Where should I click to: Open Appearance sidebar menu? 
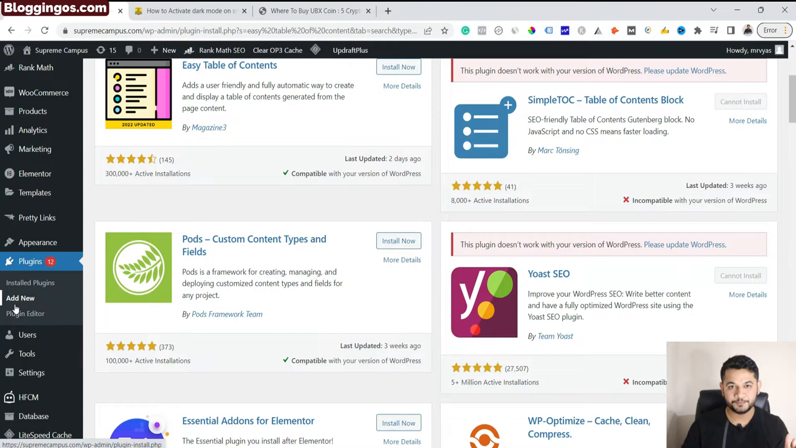pyautogui.click(x=37, y=242)
